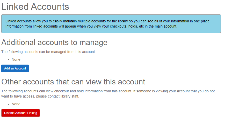Click the text about accounts managed from this account
Viewport: 225px width, 123px height.
tap(48, 52)
